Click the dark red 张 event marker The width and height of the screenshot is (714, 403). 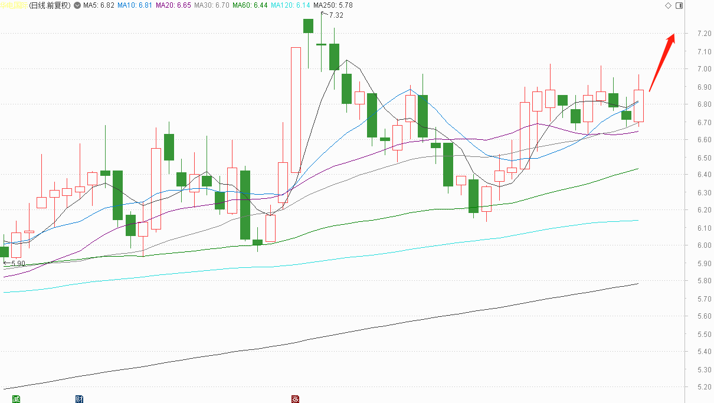295,399
